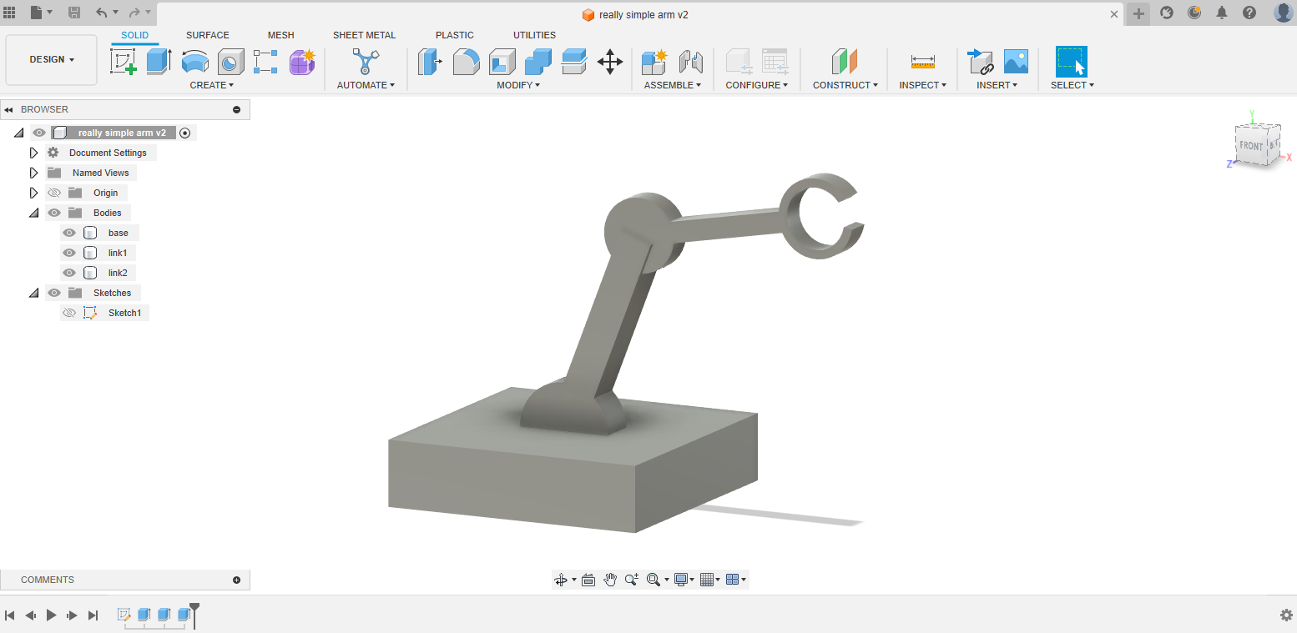This screenshot has width=1297, height=633.
Task: Click the Fillet tool in Modify
Action: pyautogui.click(x=466, y=62)
